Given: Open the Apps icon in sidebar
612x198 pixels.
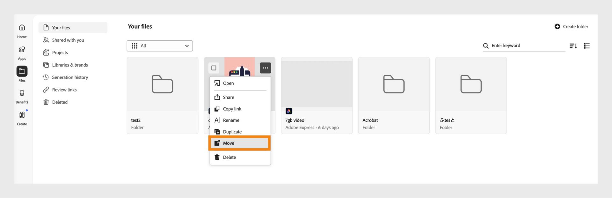Looking at the screenshot, I should 22,49.
